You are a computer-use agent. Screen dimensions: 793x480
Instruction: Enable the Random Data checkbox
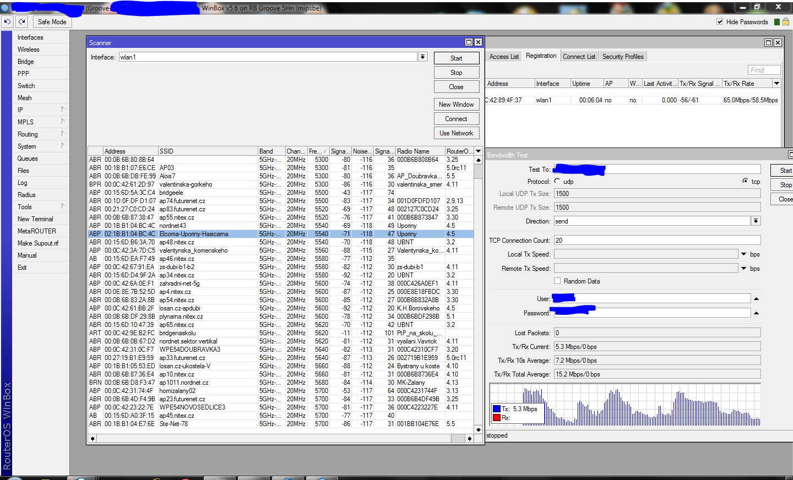557,281
